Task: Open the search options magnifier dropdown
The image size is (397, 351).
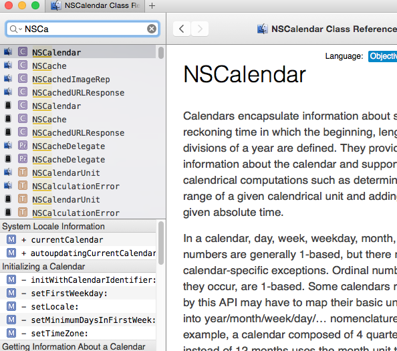Action: point(15,29)
